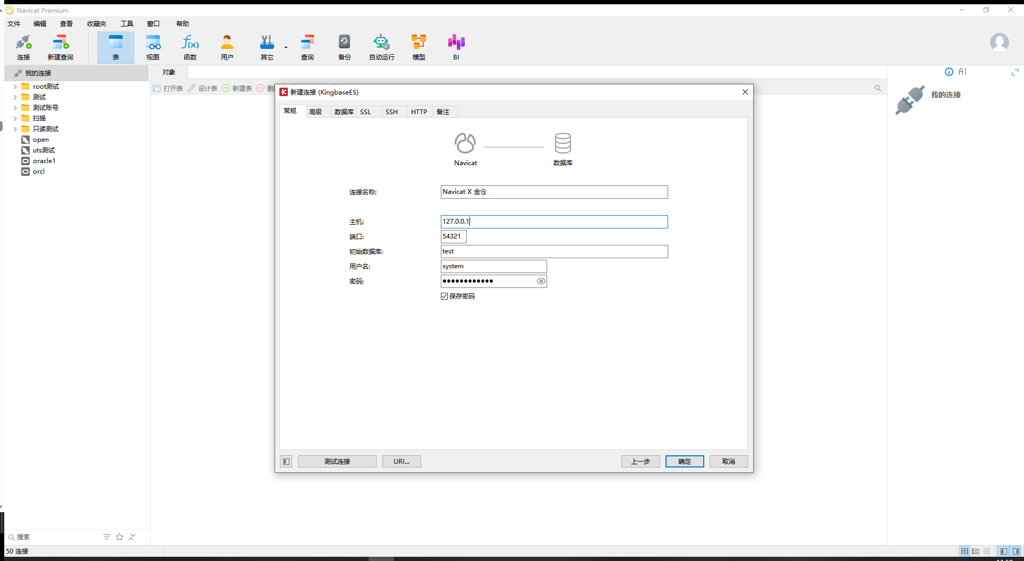Switch to the HTTP tab
Screen dimensions: 1024x561
point(419,112)
